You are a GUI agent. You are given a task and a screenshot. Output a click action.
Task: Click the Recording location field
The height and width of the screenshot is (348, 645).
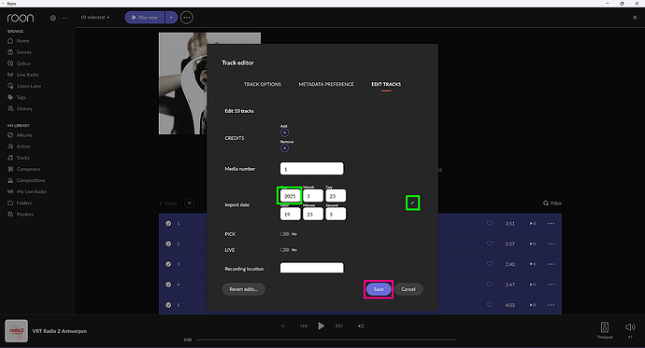[x=312, y=268]
